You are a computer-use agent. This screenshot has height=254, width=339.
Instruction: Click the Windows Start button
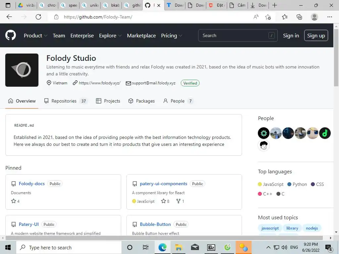point(8,247)
